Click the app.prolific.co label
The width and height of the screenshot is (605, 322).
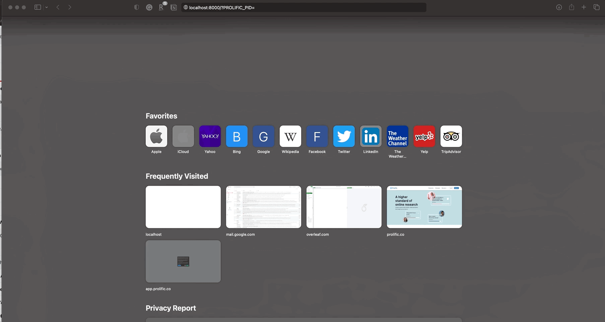pyautogui.click(x=158, y=289)
